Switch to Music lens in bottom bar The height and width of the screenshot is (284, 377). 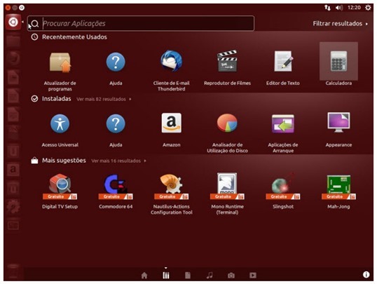coord(210,275)
